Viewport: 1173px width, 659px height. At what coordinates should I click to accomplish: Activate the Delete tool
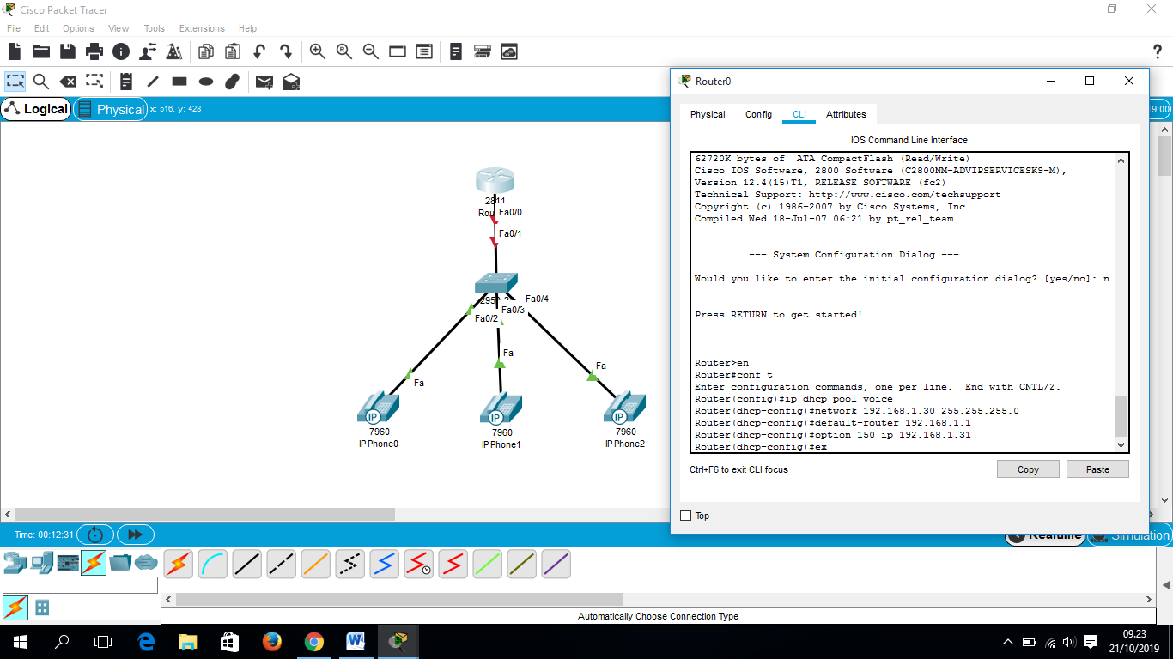[68, 82]
